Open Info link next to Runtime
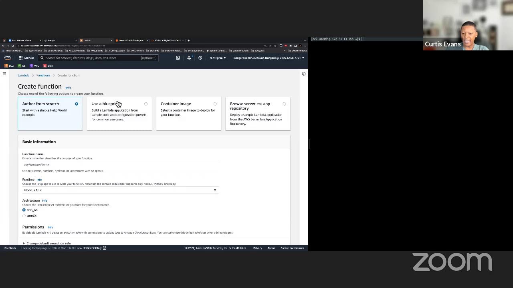 pos(39,180)
